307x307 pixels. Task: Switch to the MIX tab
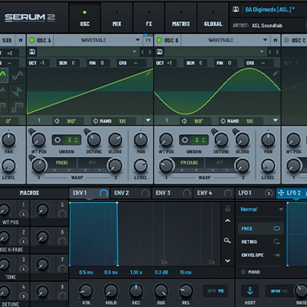pos(117,18)
